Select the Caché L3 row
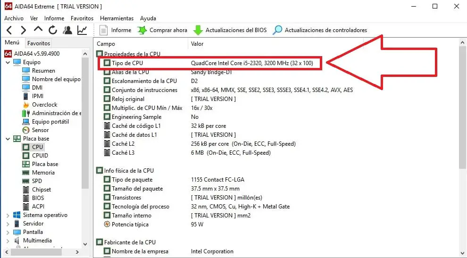The image size is (467, 258). pos(187,152)
